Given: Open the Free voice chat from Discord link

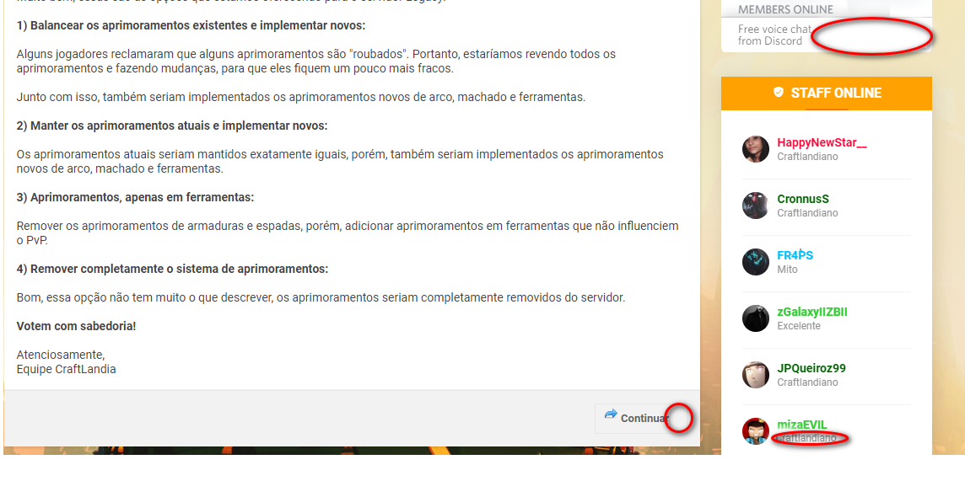Looking at the screenshot, I should pyautogui.click(x=774, y=35).
